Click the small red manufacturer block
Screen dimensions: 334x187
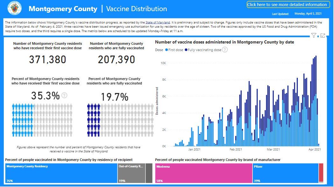321,173
